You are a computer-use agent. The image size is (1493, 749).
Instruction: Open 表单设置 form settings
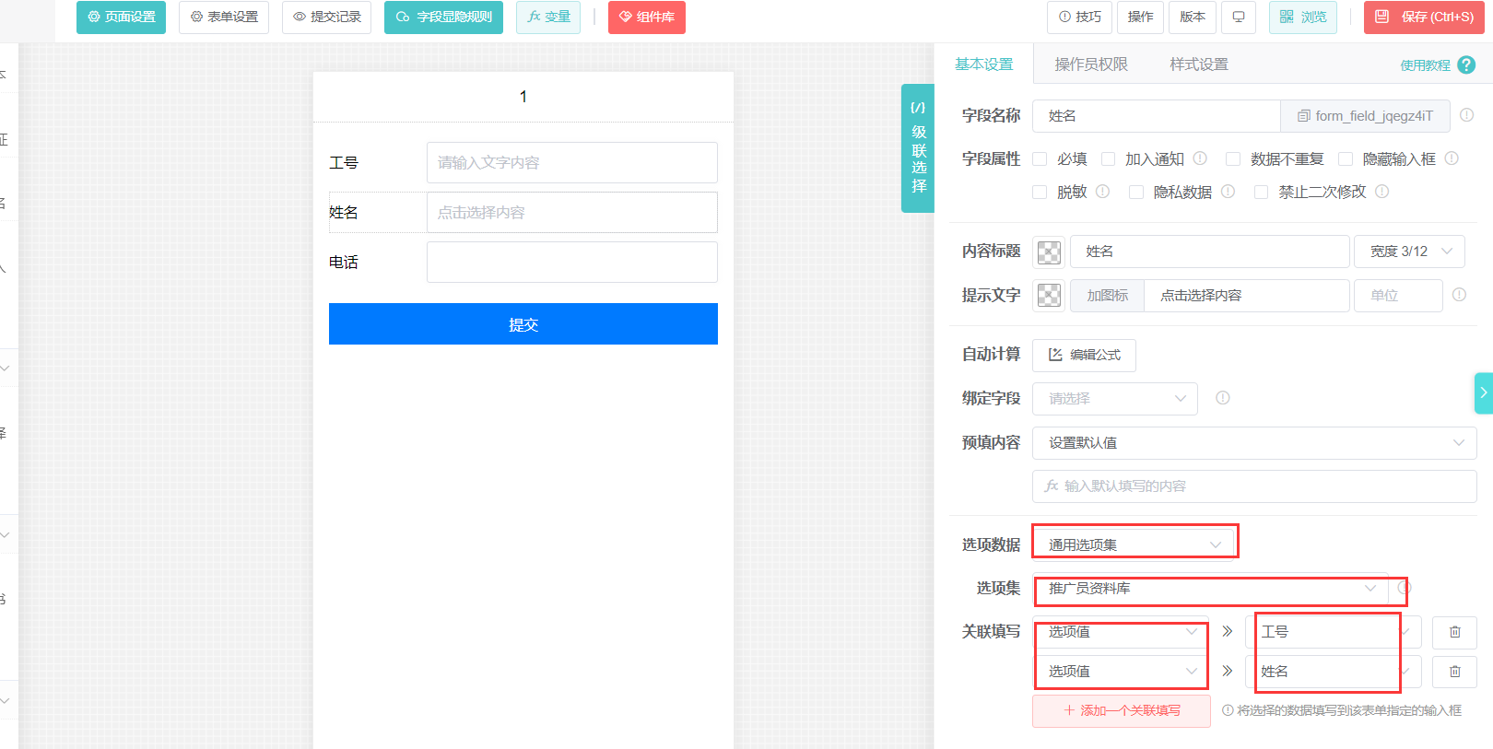pyautogui.click(x=224, y=18)
